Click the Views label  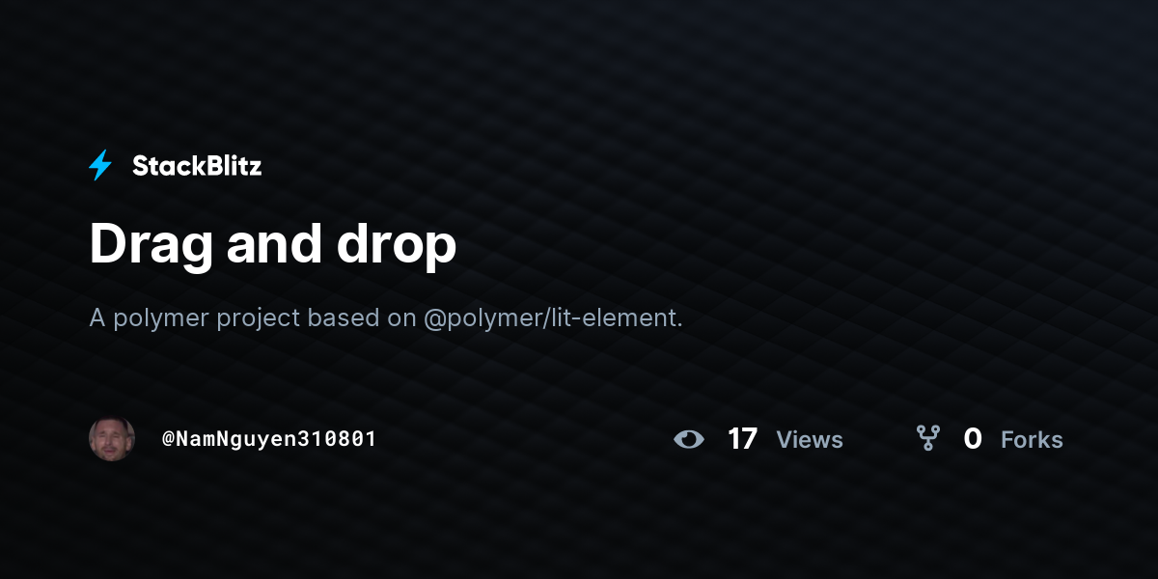[x=810, y=440]
